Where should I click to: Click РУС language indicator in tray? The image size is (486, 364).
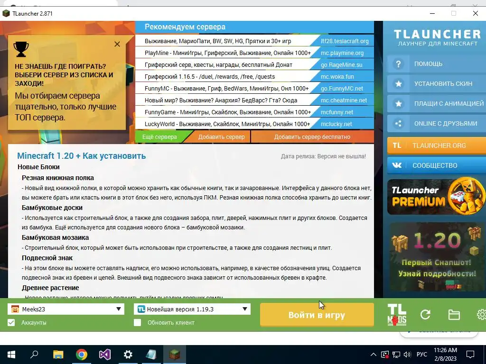(421, 355)
